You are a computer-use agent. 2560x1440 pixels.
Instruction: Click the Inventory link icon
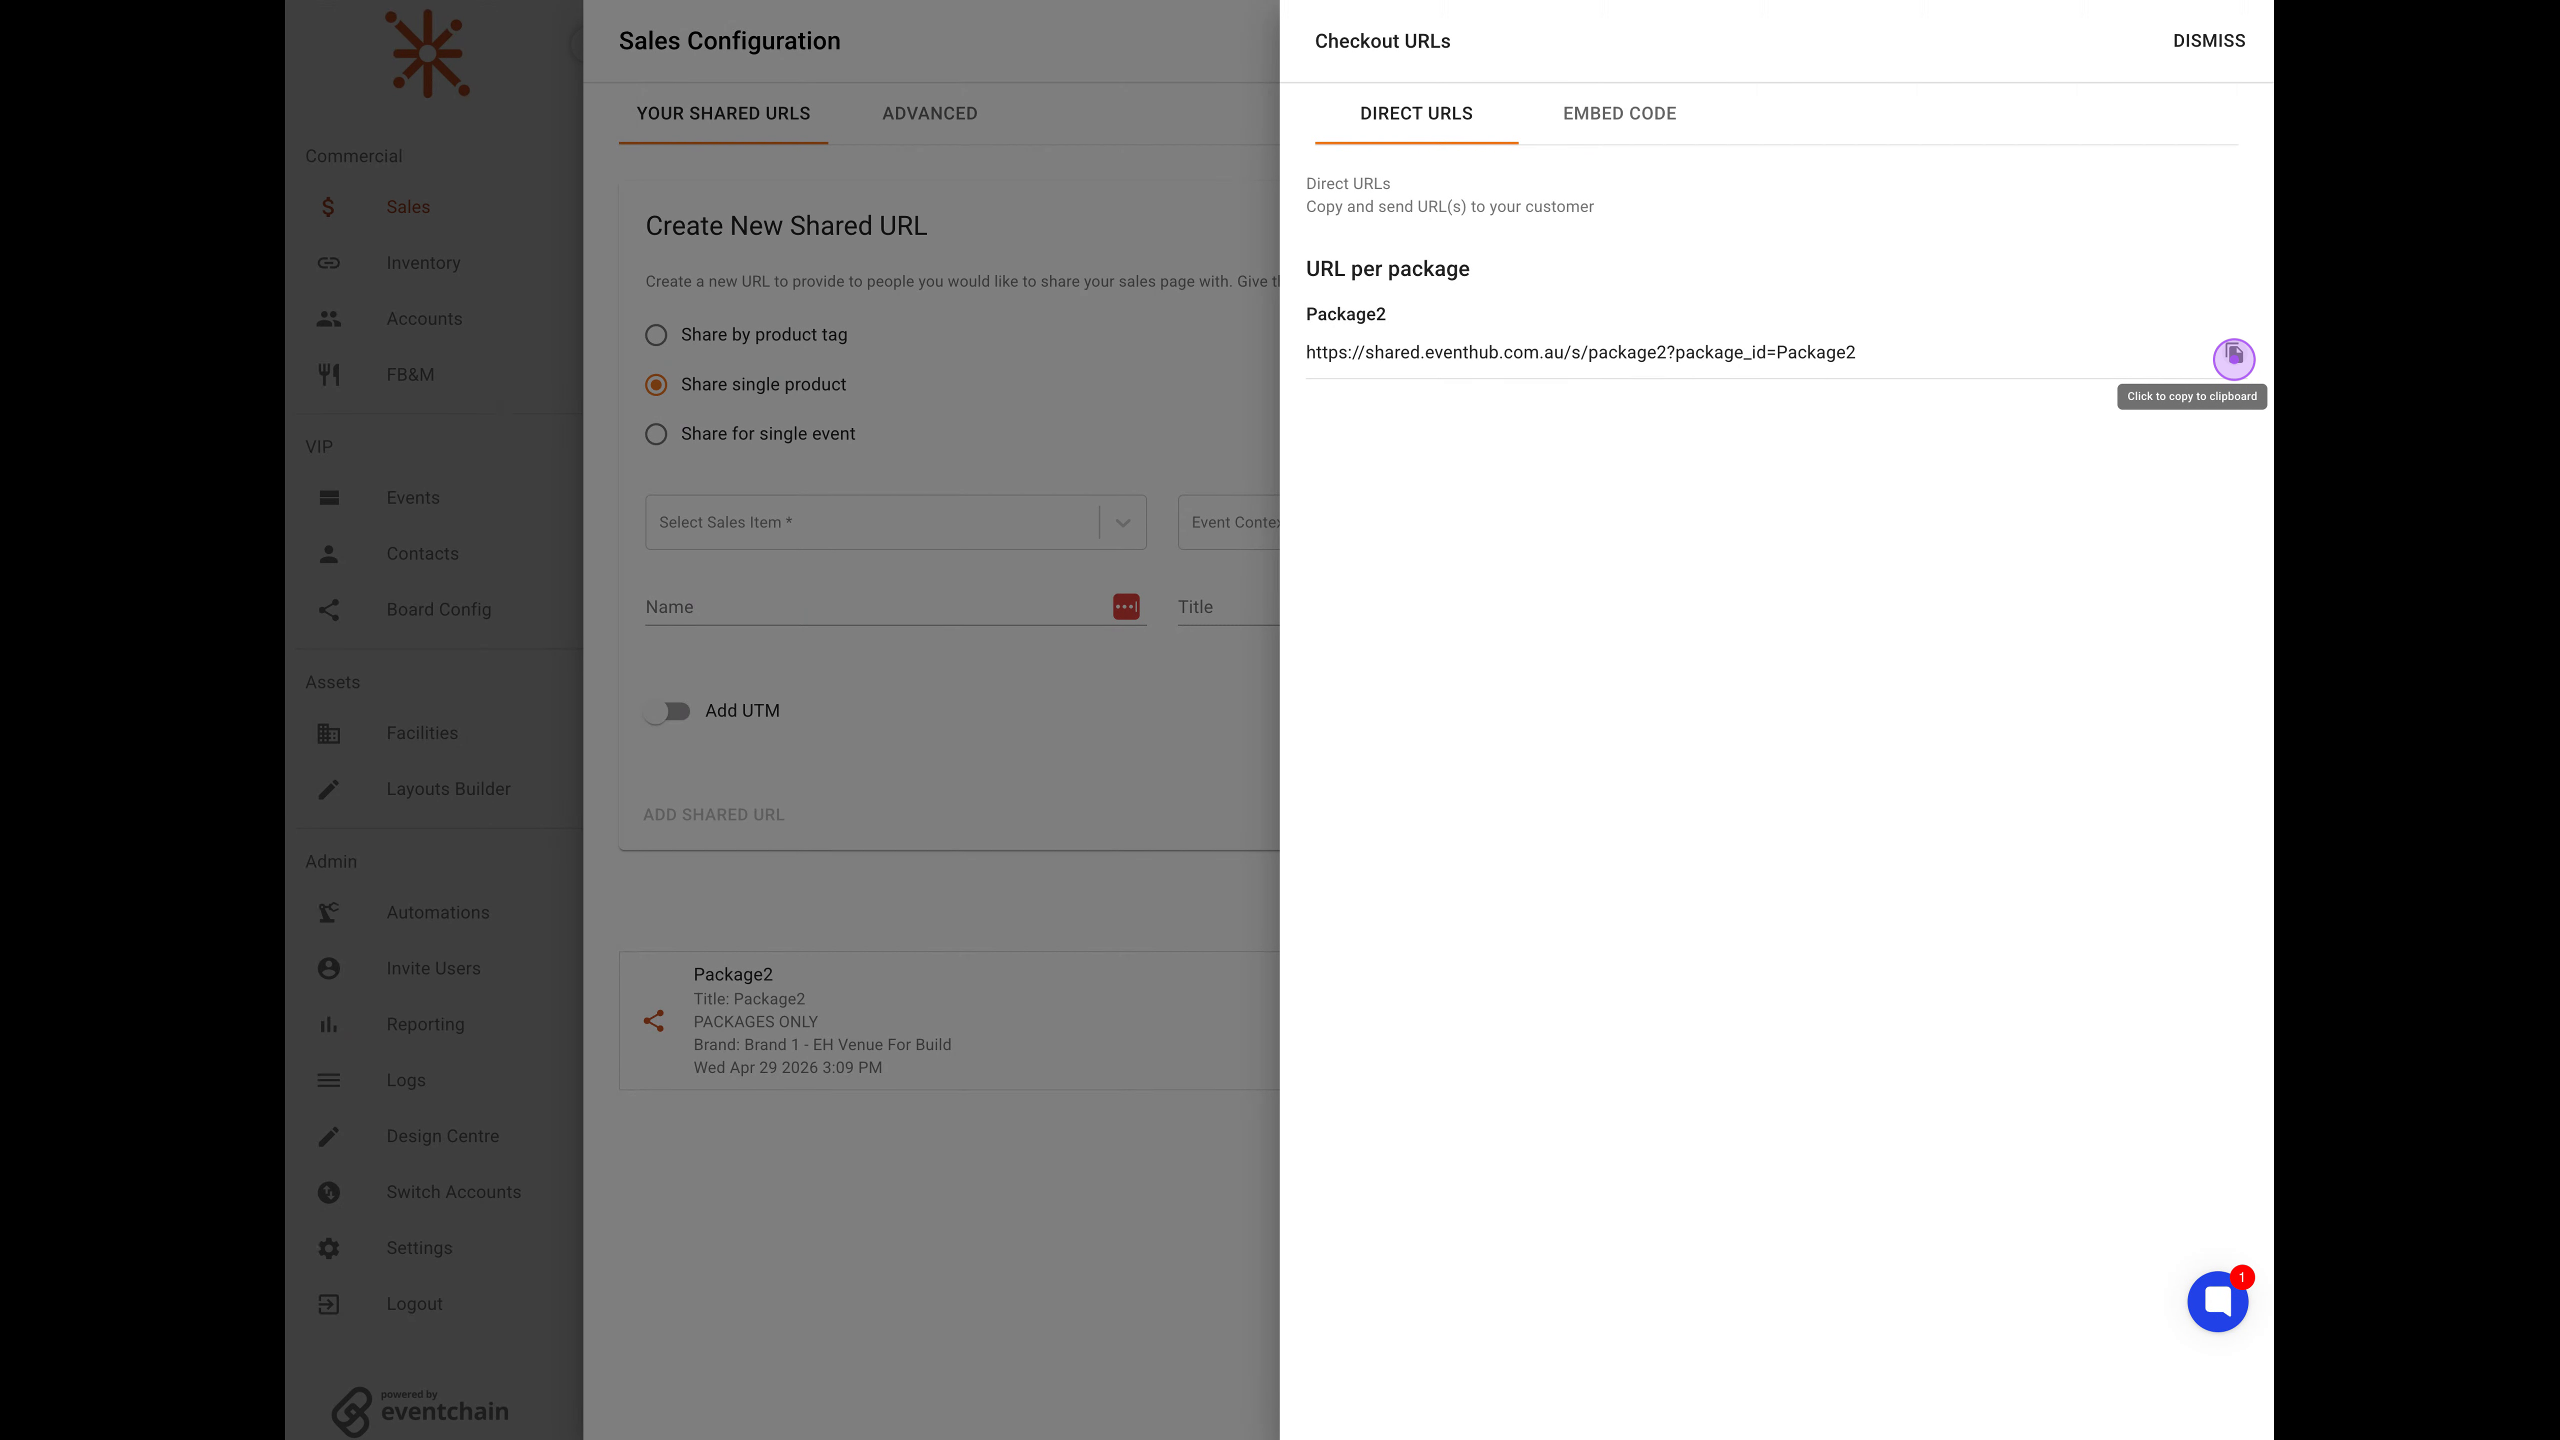tap(329, 262)
